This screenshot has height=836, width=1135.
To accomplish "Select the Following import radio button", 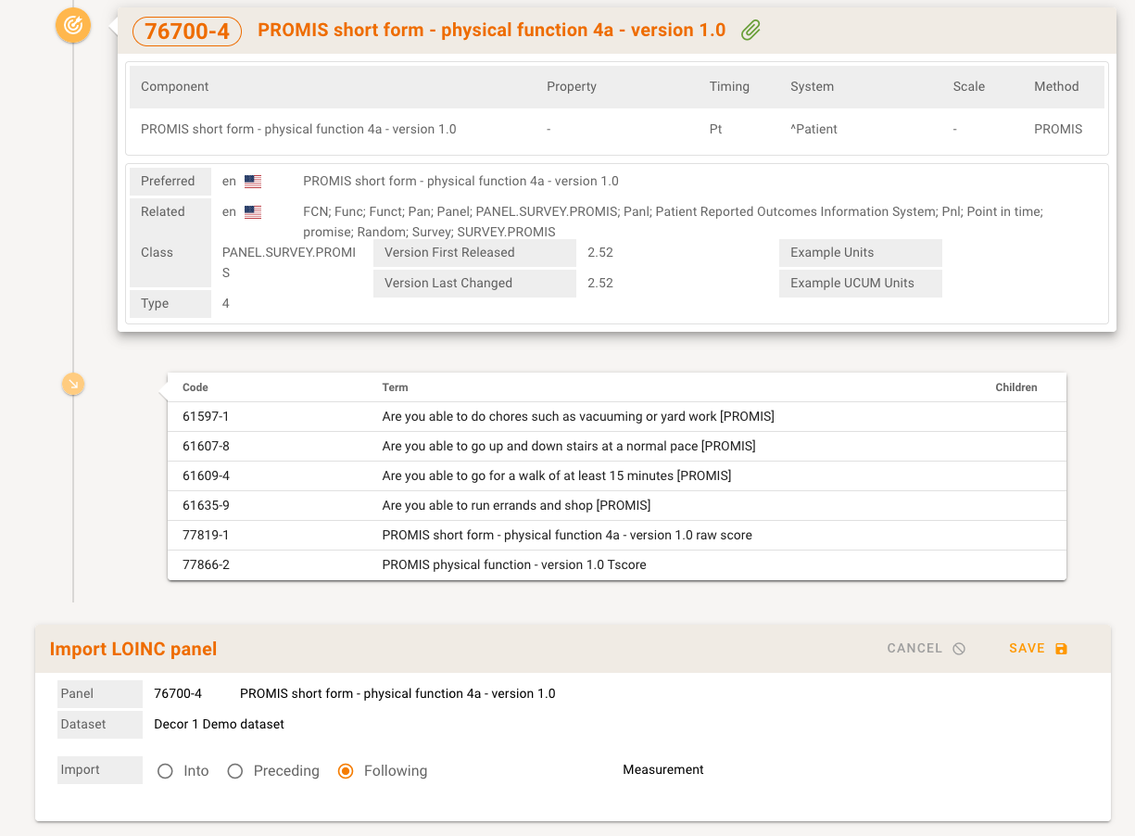I will 346,771.
